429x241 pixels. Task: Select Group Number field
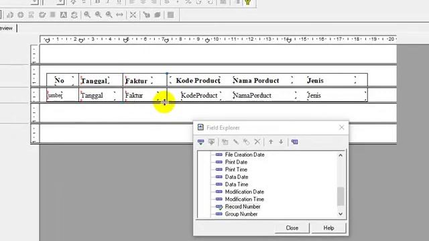[x=241, y=214]
